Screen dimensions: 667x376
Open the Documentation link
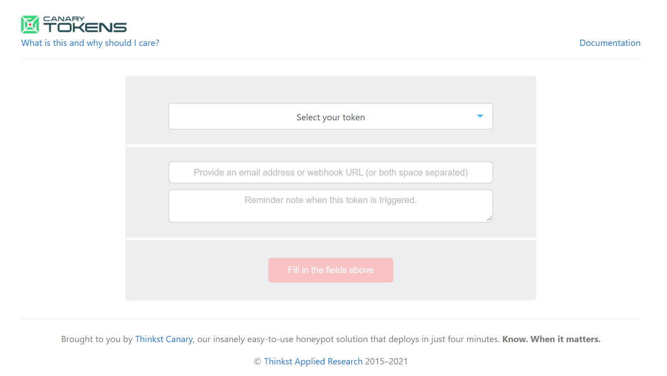pos(610,43)
